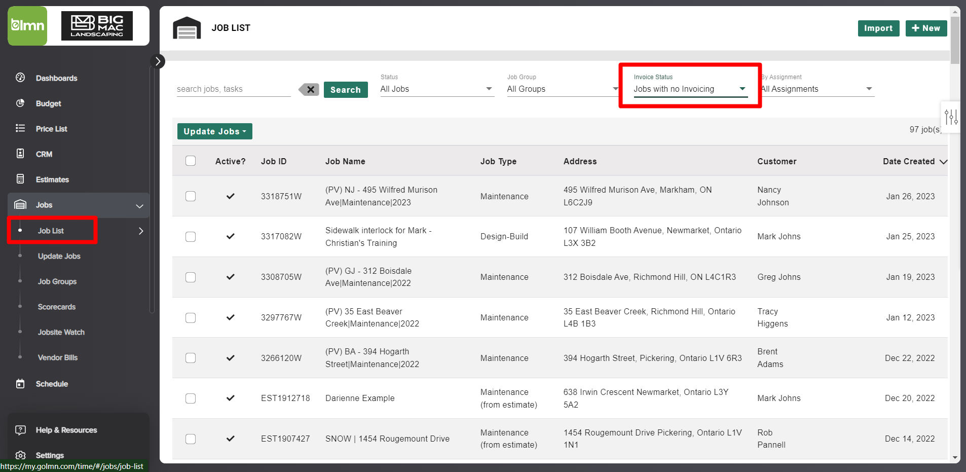966x472 pixels.
Task: Click the scrollbar down arrow
Action: [x=955, y=458]
